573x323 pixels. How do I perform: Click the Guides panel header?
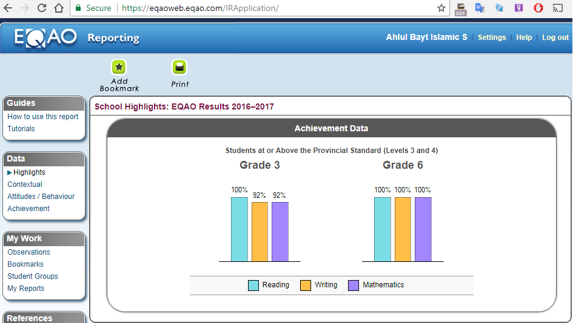point(44,103)
